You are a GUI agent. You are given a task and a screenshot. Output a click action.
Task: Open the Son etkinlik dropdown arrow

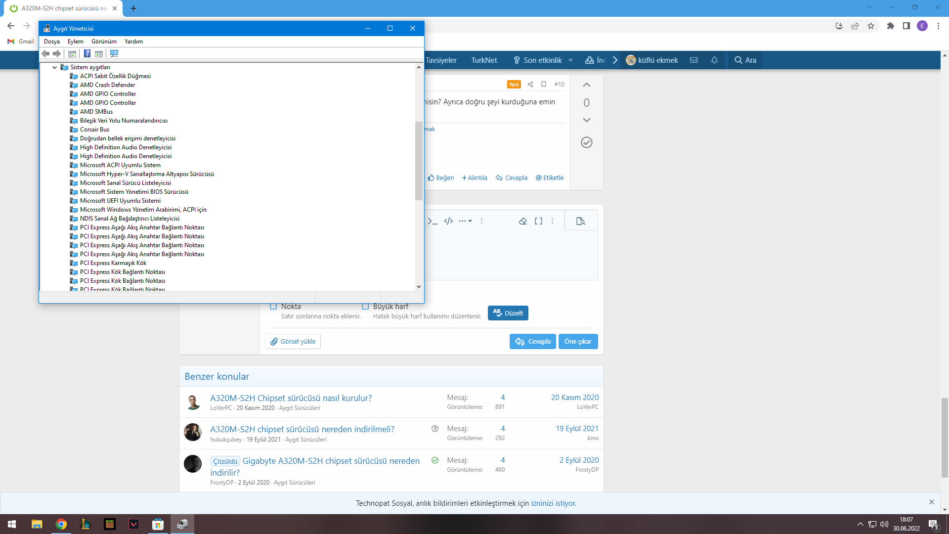(x=570, y=60)
